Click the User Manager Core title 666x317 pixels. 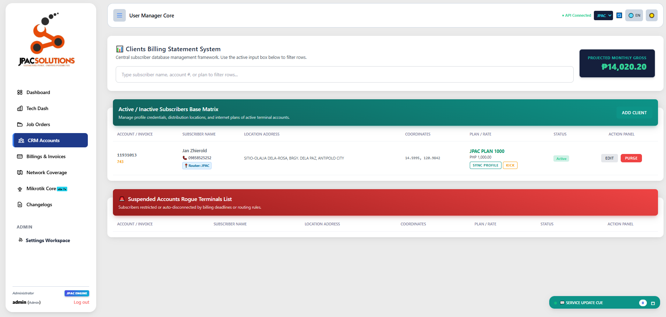point(152,16)
